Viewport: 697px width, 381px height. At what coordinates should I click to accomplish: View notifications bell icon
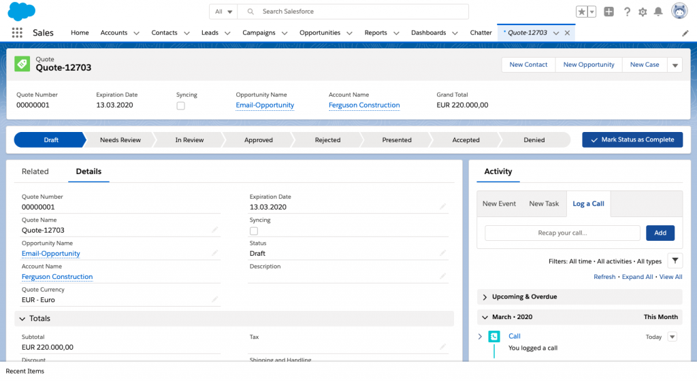pos(658,12)
